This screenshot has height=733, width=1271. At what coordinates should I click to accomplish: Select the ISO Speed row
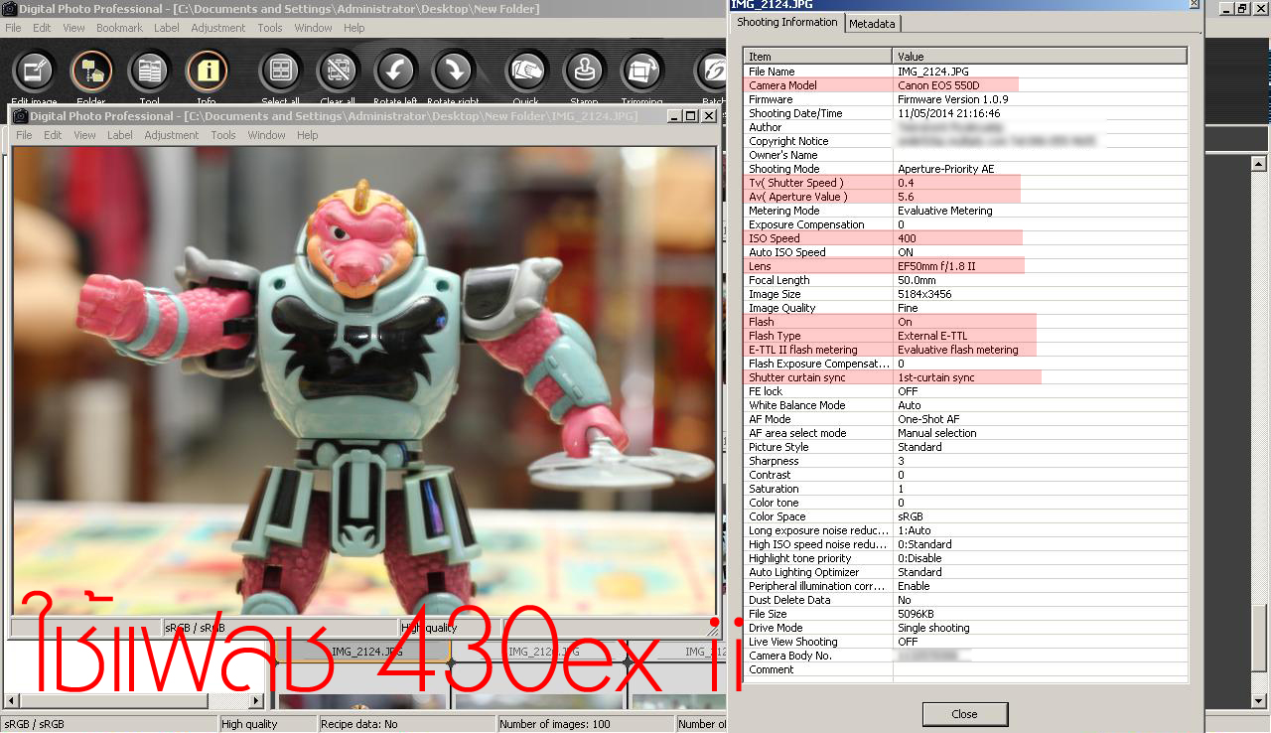click(x=965, y=238)
